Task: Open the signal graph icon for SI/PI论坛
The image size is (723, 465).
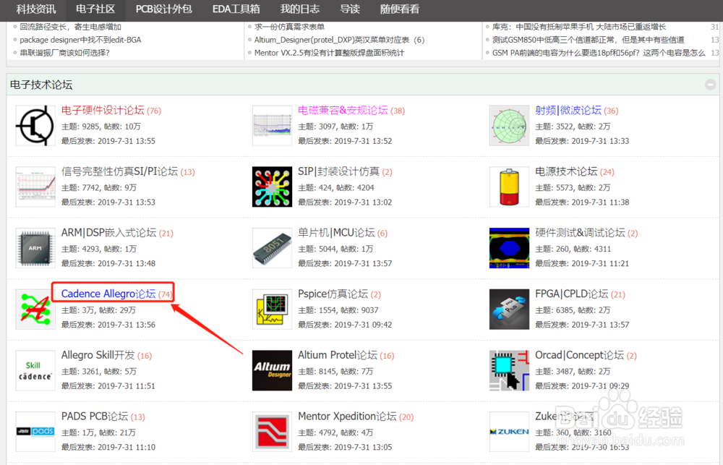Action: pos(35,187)
